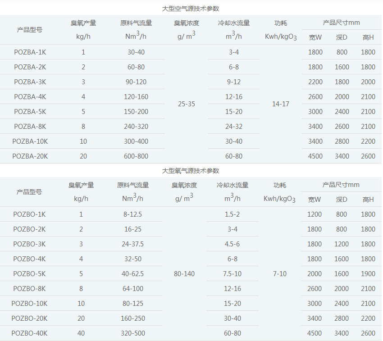Select the POZBA-20K model cell
Viewport: 383px width, 341px height.
pyautogui.click(x=30, y=156)
